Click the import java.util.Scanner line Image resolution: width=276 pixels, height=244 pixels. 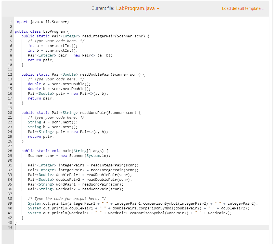pos(42,22)
